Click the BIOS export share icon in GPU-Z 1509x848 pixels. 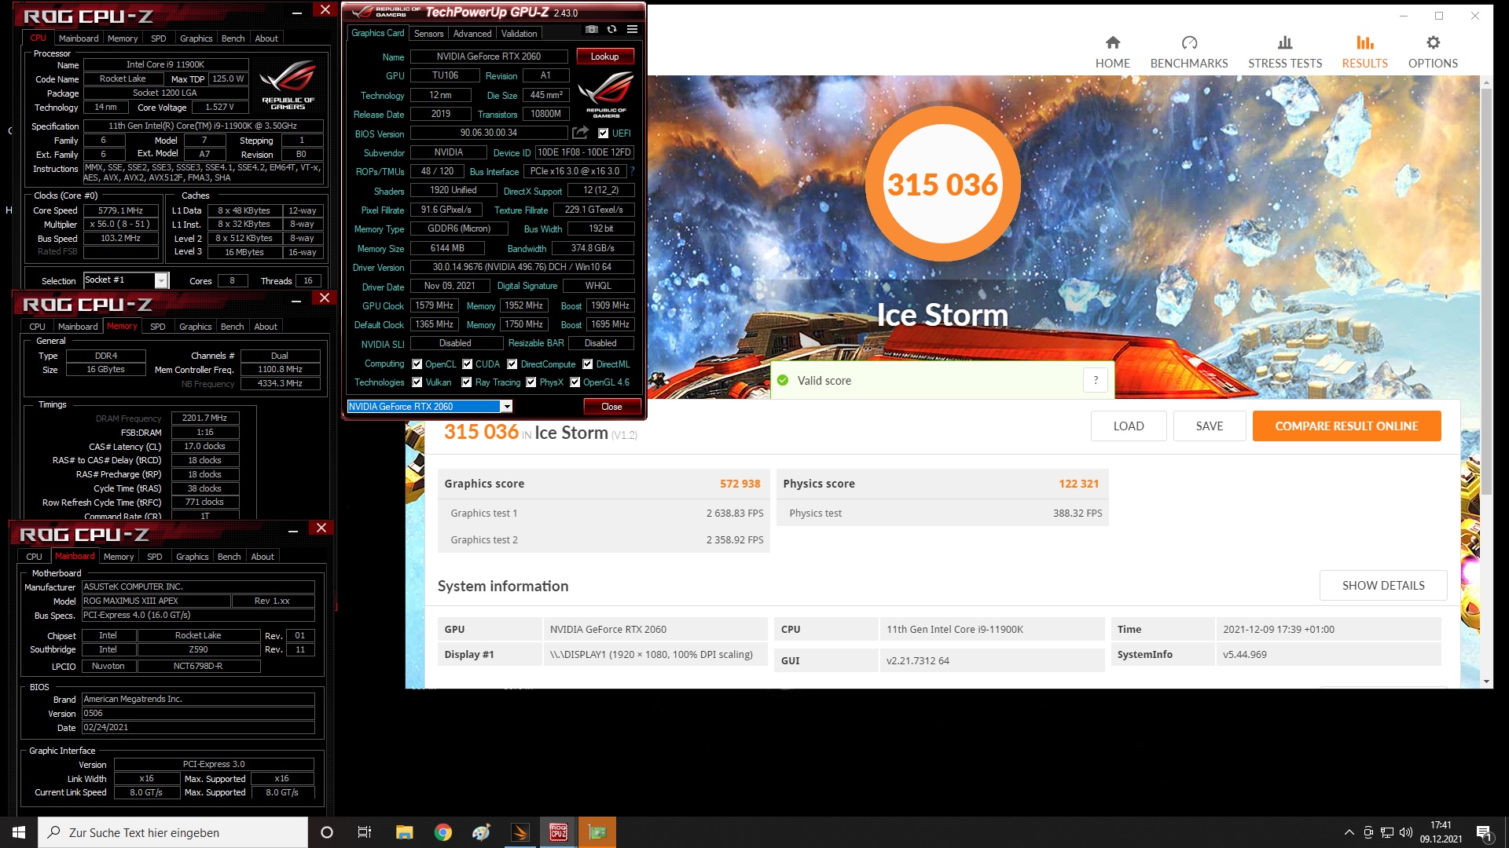coord(580,133)
